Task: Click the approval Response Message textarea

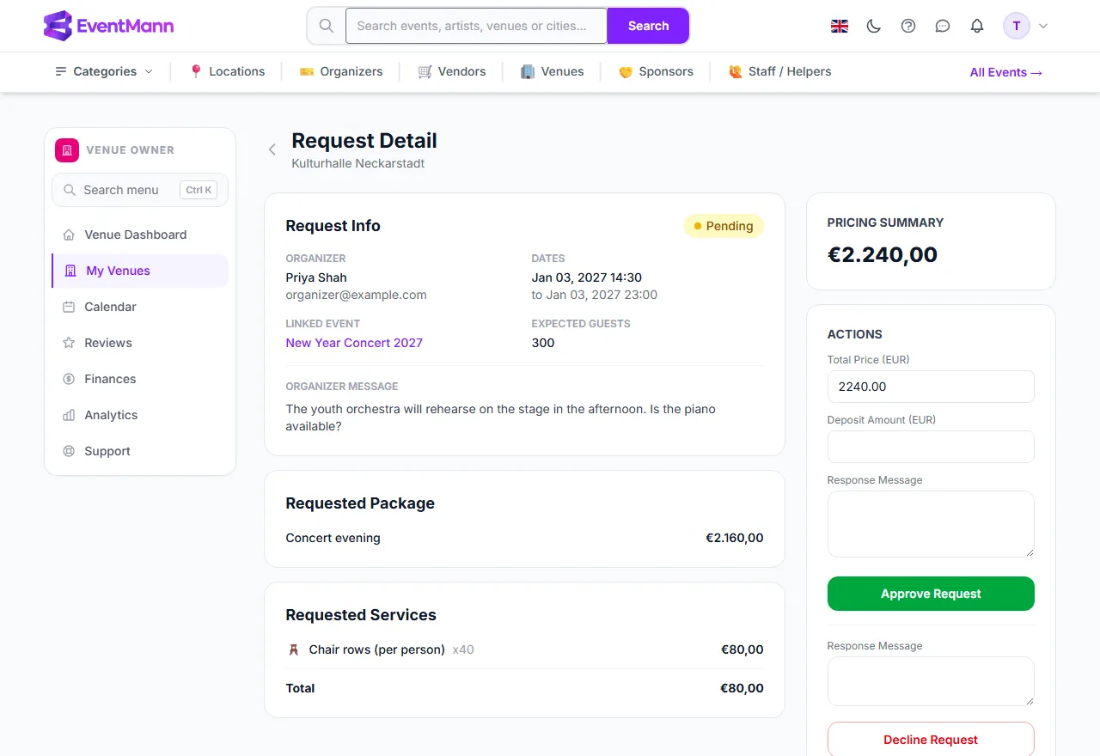Action: point(931,524)
